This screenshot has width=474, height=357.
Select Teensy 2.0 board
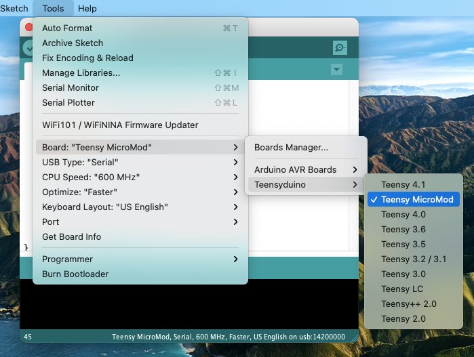[413, 318]
